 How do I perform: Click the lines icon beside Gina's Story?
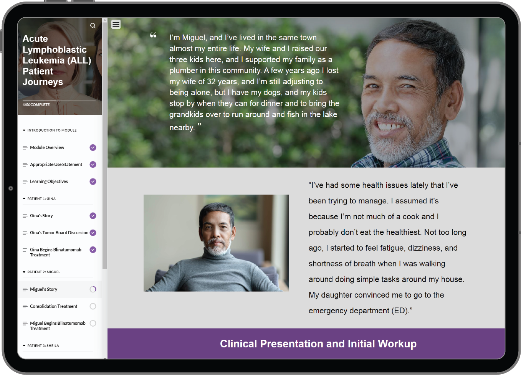(25, 216)
